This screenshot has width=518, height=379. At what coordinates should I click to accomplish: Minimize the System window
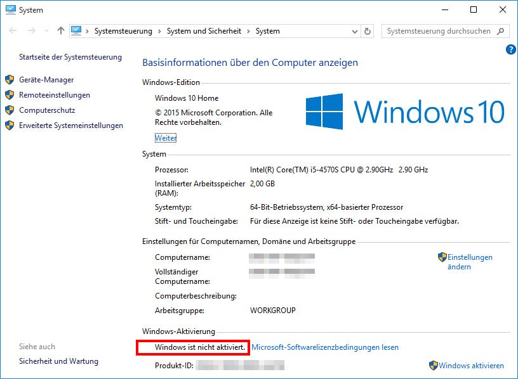[445, 10]
